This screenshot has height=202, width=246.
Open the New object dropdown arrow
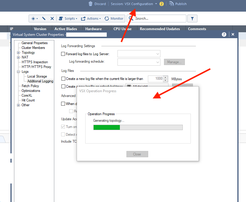click(37, 19)
